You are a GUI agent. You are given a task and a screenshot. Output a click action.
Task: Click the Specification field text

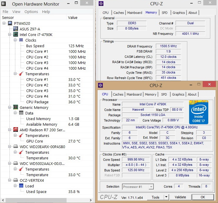click(x=167, y=127)
